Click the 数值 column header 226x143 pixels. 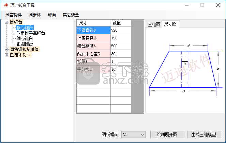tap(121, 23)
